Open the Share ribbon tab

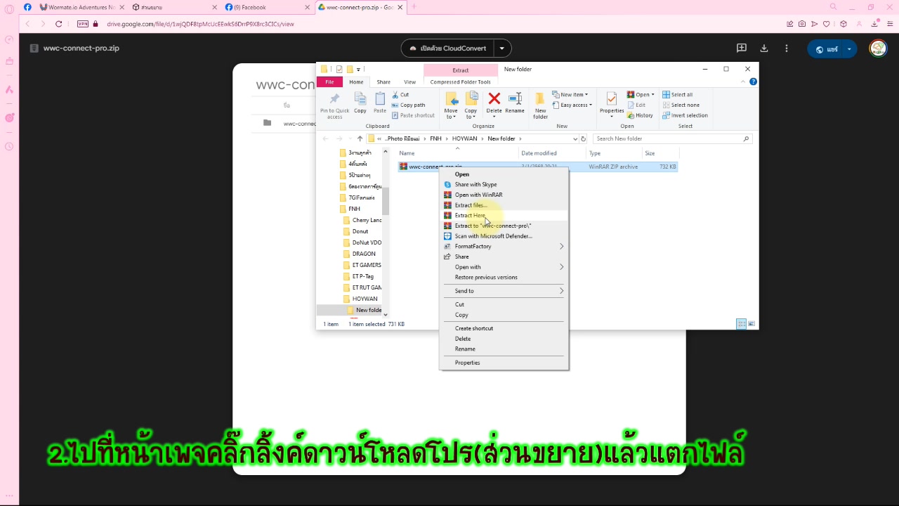click(383, 82)
